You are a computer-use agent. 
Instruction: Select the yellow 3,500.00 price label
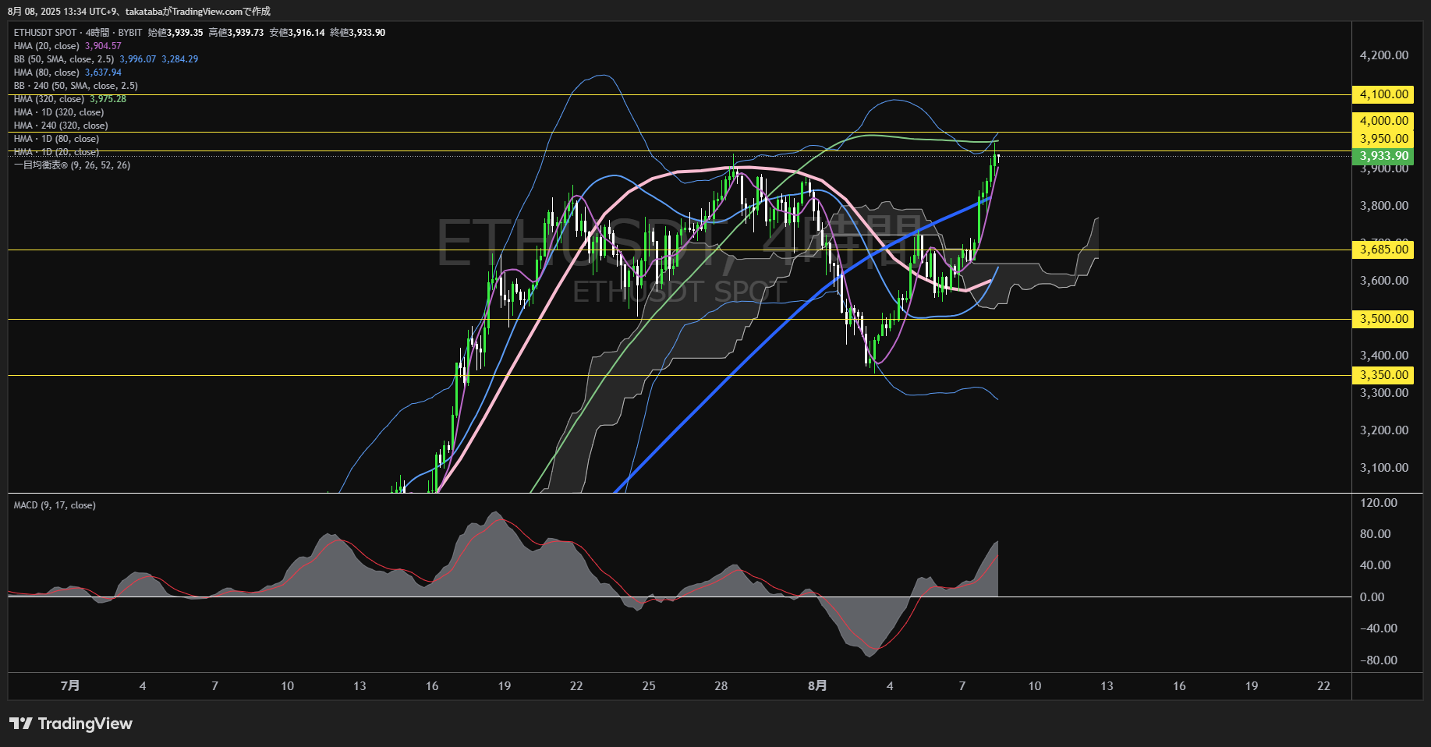pyautogui.click(x=1383, y=319)
